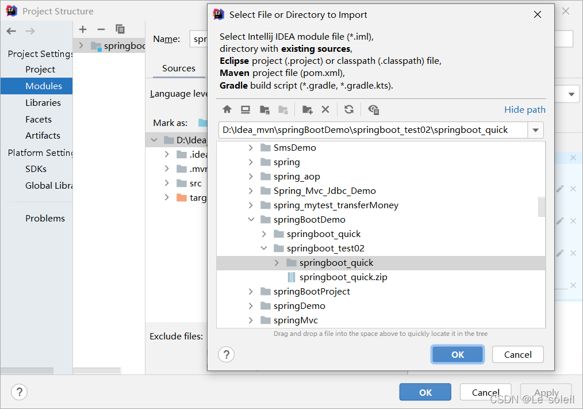Copy the module using the copy icon
The height and width of the screenshot is (409, 583).
120,29
